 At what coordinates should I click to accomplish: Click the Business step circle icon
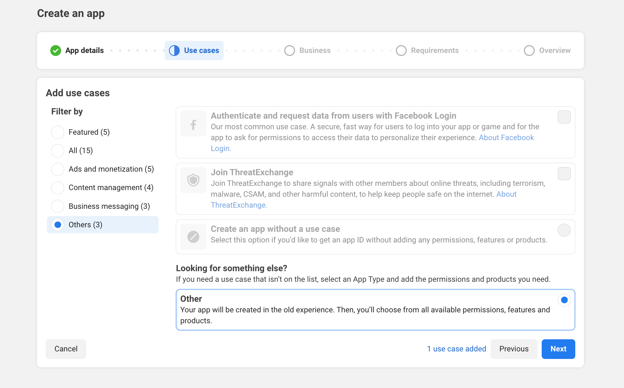coord(290,51)
